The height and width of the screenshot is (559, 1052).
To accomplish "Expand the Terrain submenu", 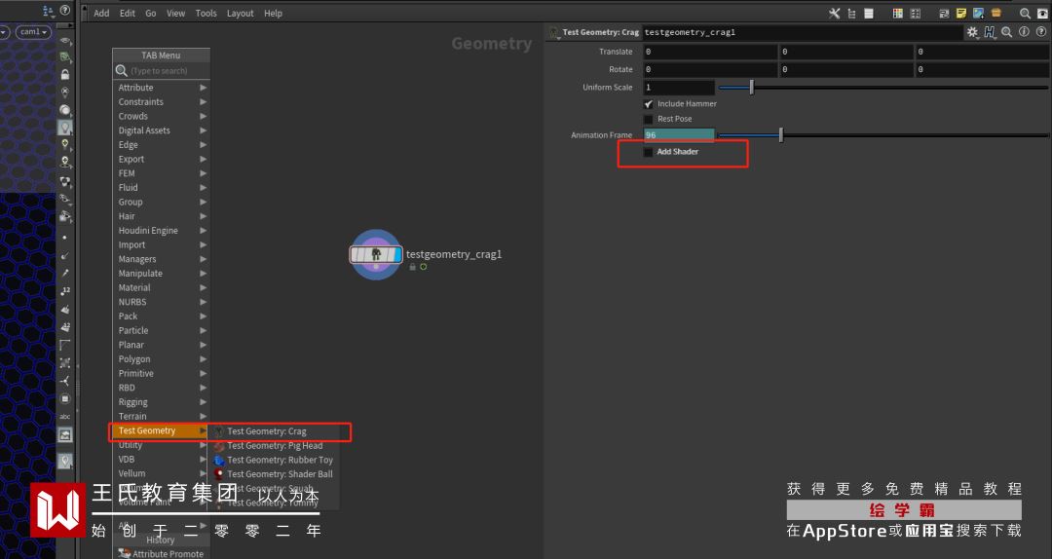I will 161,416.
